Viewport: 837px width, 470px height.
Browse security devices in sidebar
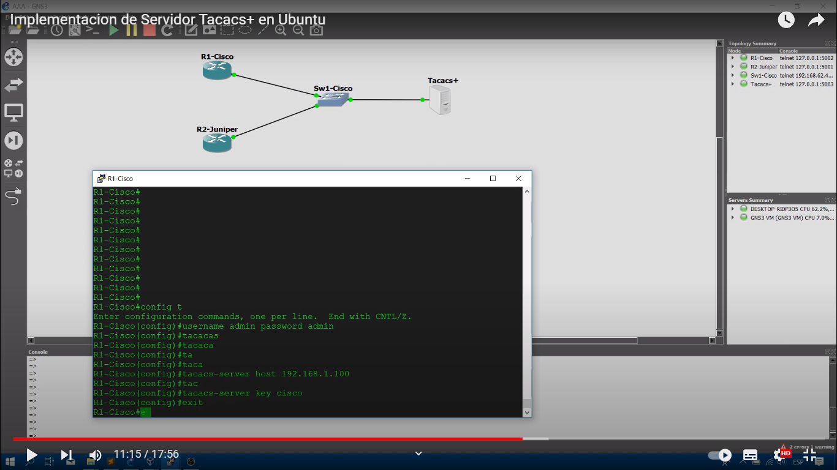[13, 140]
